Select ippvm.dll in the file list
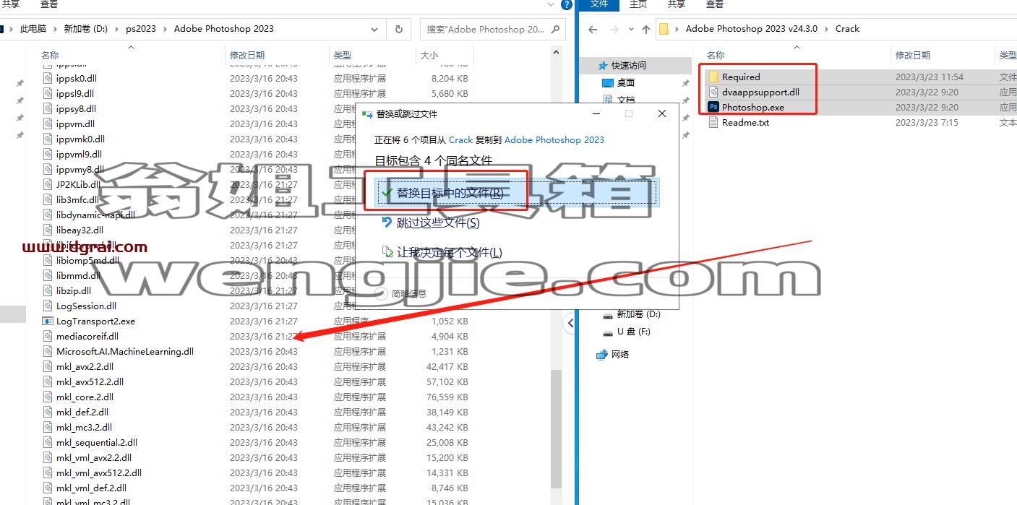This screenshot has width=1017, height=505. (75, 124)
